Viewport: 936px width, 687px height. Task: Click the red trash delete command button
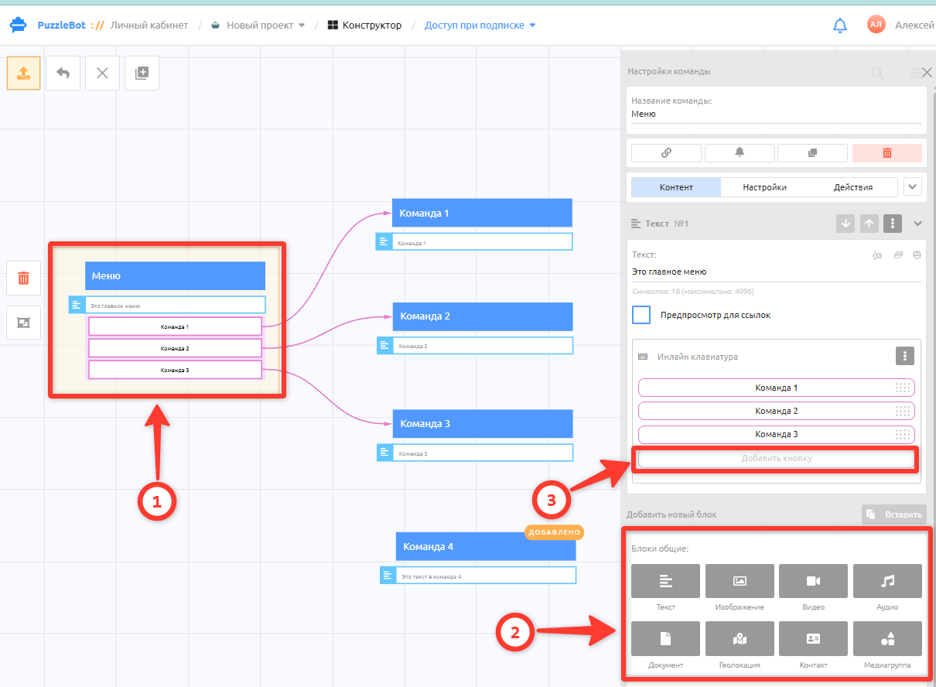(x=886, y=153)
